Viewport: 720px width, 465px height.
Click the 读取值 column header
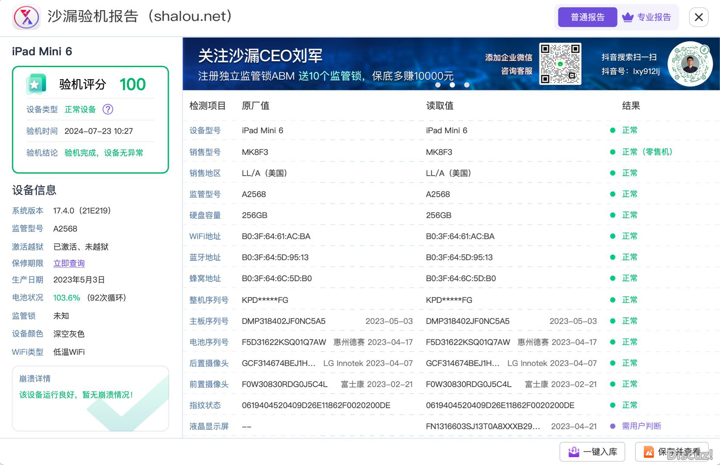pos(440,105)
